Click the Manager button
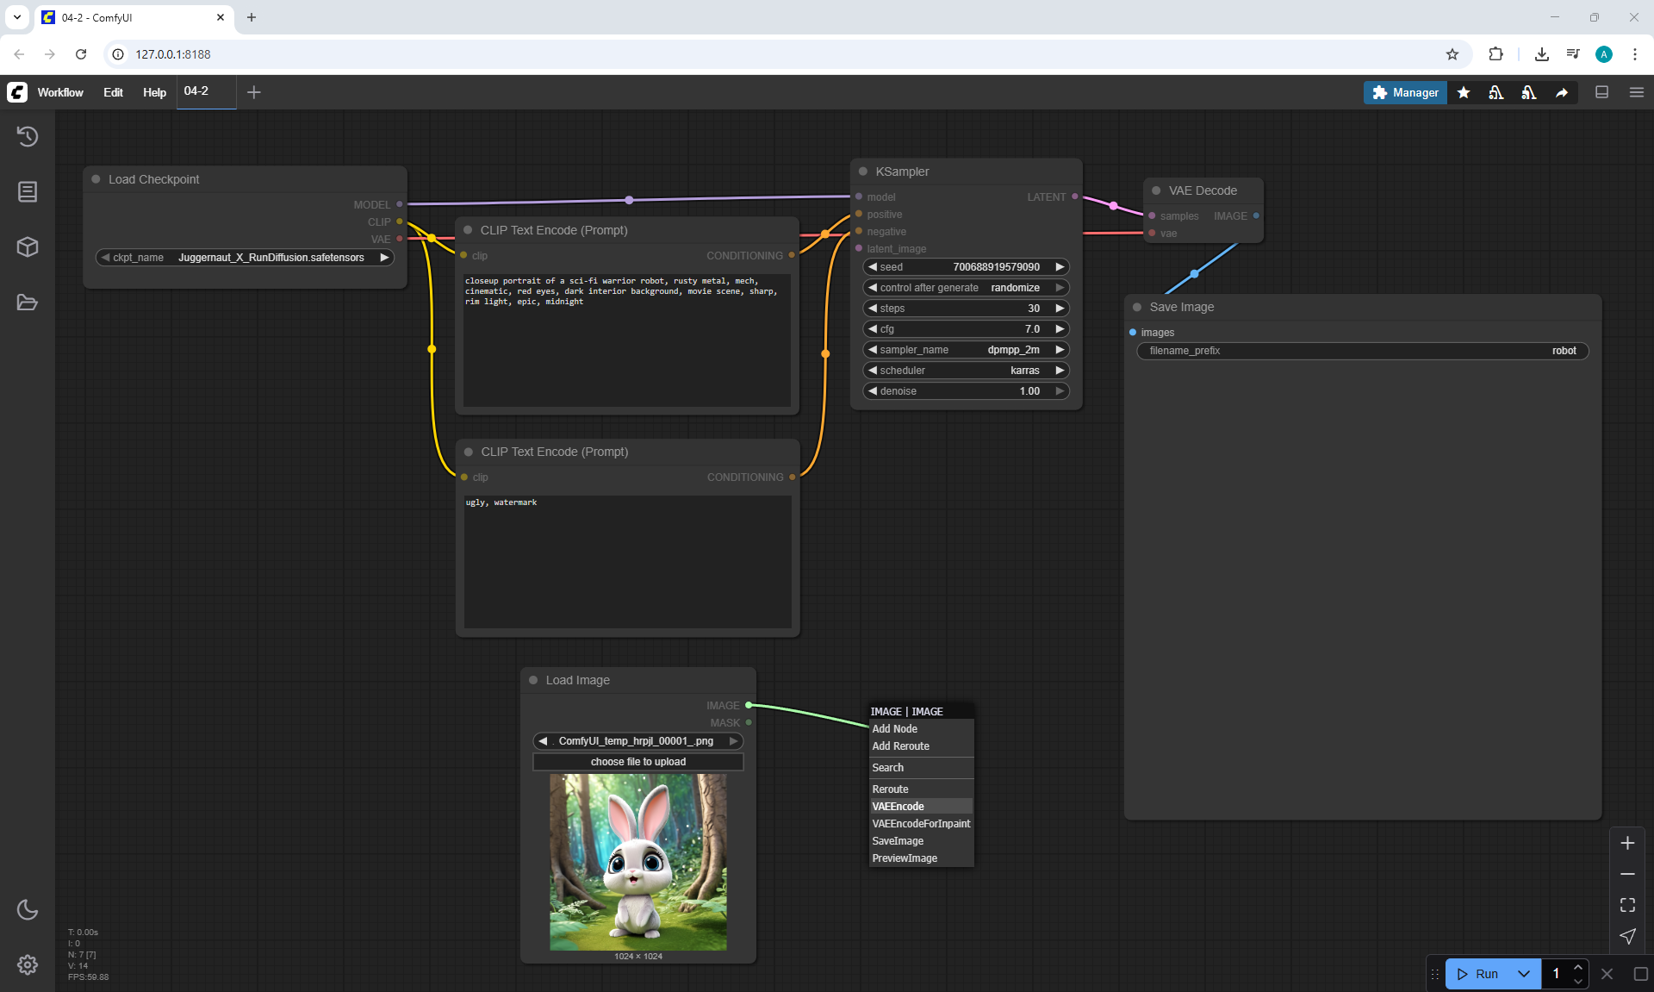Viewport: 1654px width, 992px height. pos(1404,92)
